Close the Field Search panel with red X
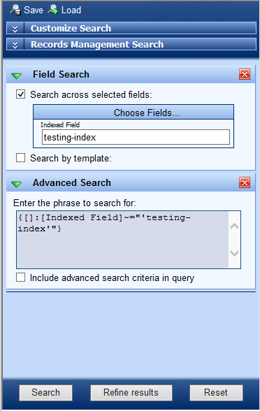 pos(245,74)
